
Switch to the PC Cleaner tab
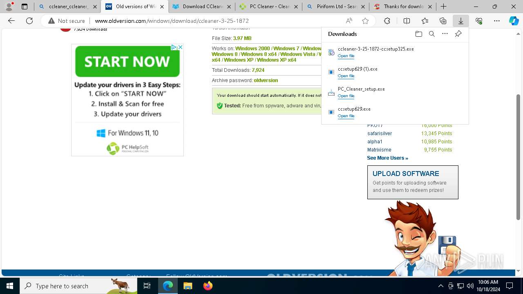269,7
